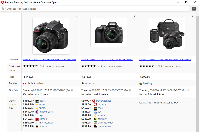
Task: Click 'Could not find other places to buy.' text
Action: coord(159,103)
